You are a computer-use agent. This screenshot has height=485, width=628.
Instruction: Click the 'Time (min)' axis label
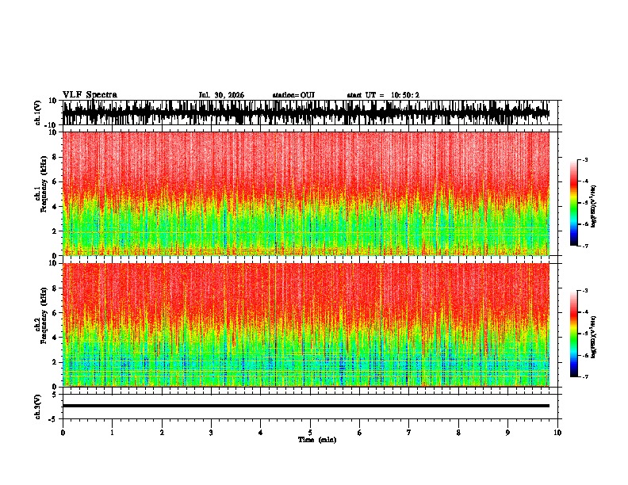[317, 440]
